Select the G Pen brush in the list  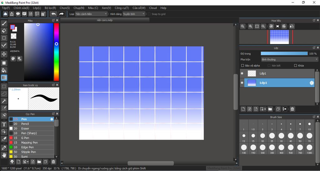point(31,138)
